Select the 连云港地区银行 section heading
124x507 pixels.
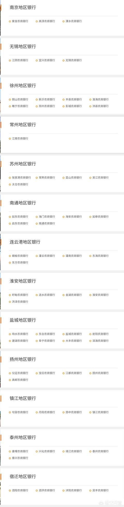click(25, 242)
